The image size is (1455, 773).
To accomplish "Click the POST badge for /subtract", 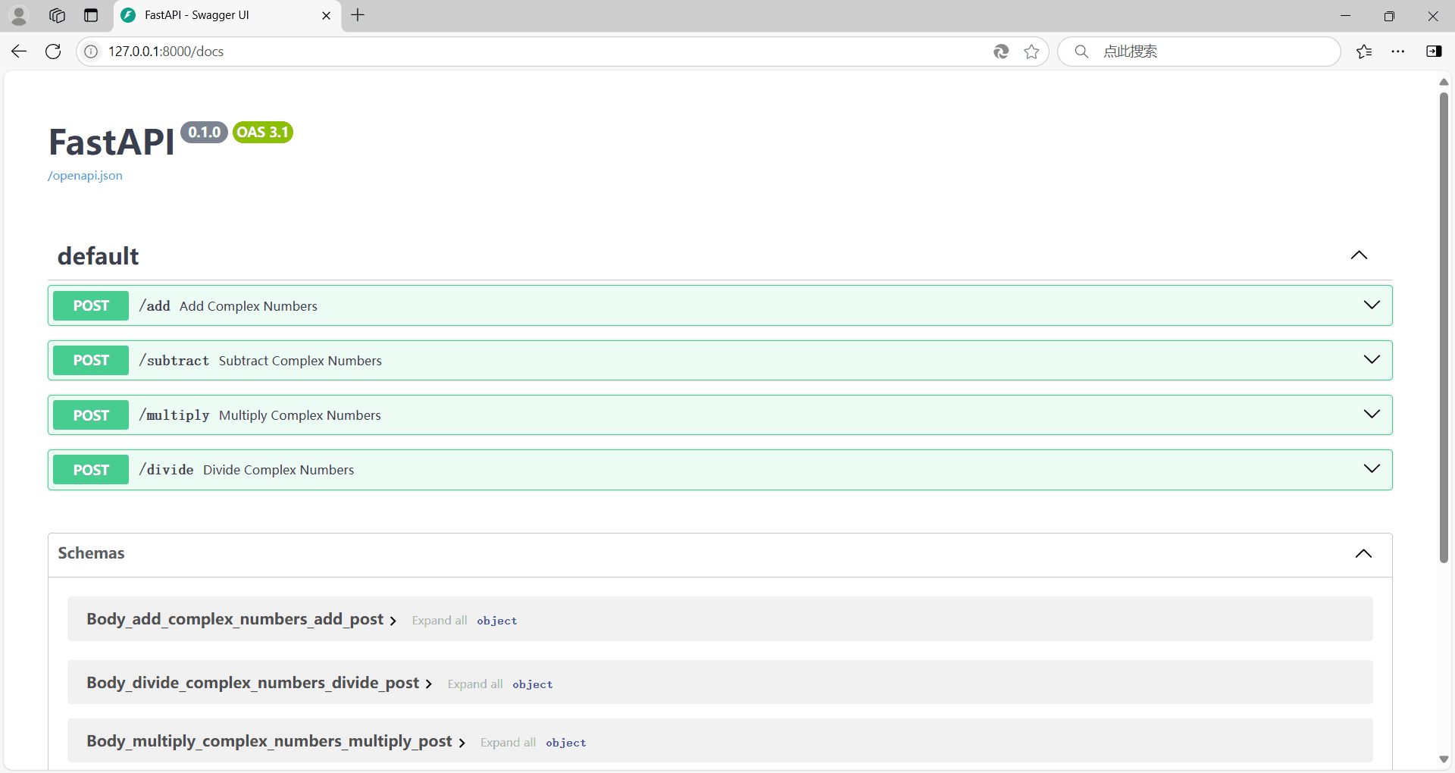I will (91, 361).
